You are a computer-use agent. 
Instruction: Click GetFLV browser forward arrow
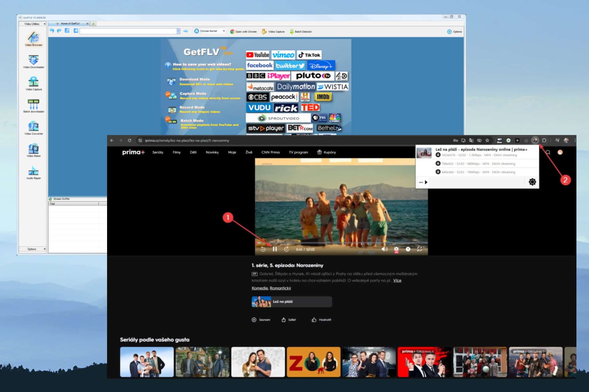click(x=59, y=31)
